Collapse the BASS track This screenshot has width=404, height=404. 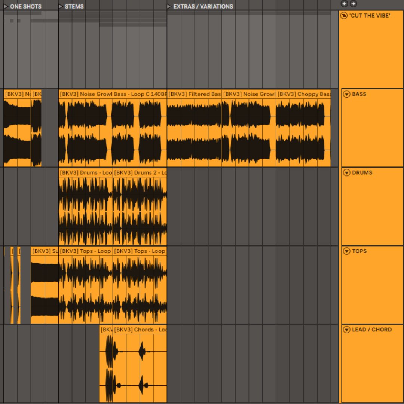tap(347, 94)
